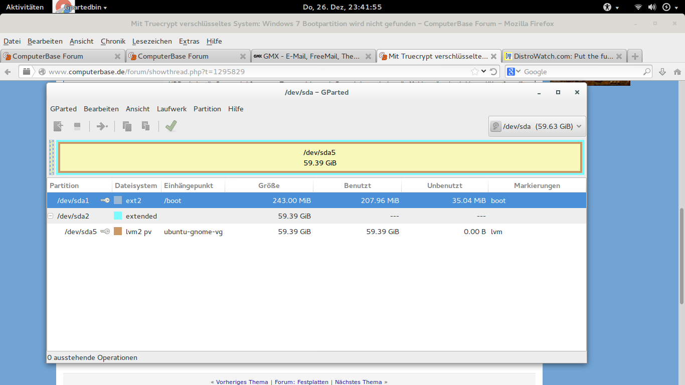Click Firefox bookmarks folder icon left of URL
This screenshot has width=685, height=385.
[27, 72]
